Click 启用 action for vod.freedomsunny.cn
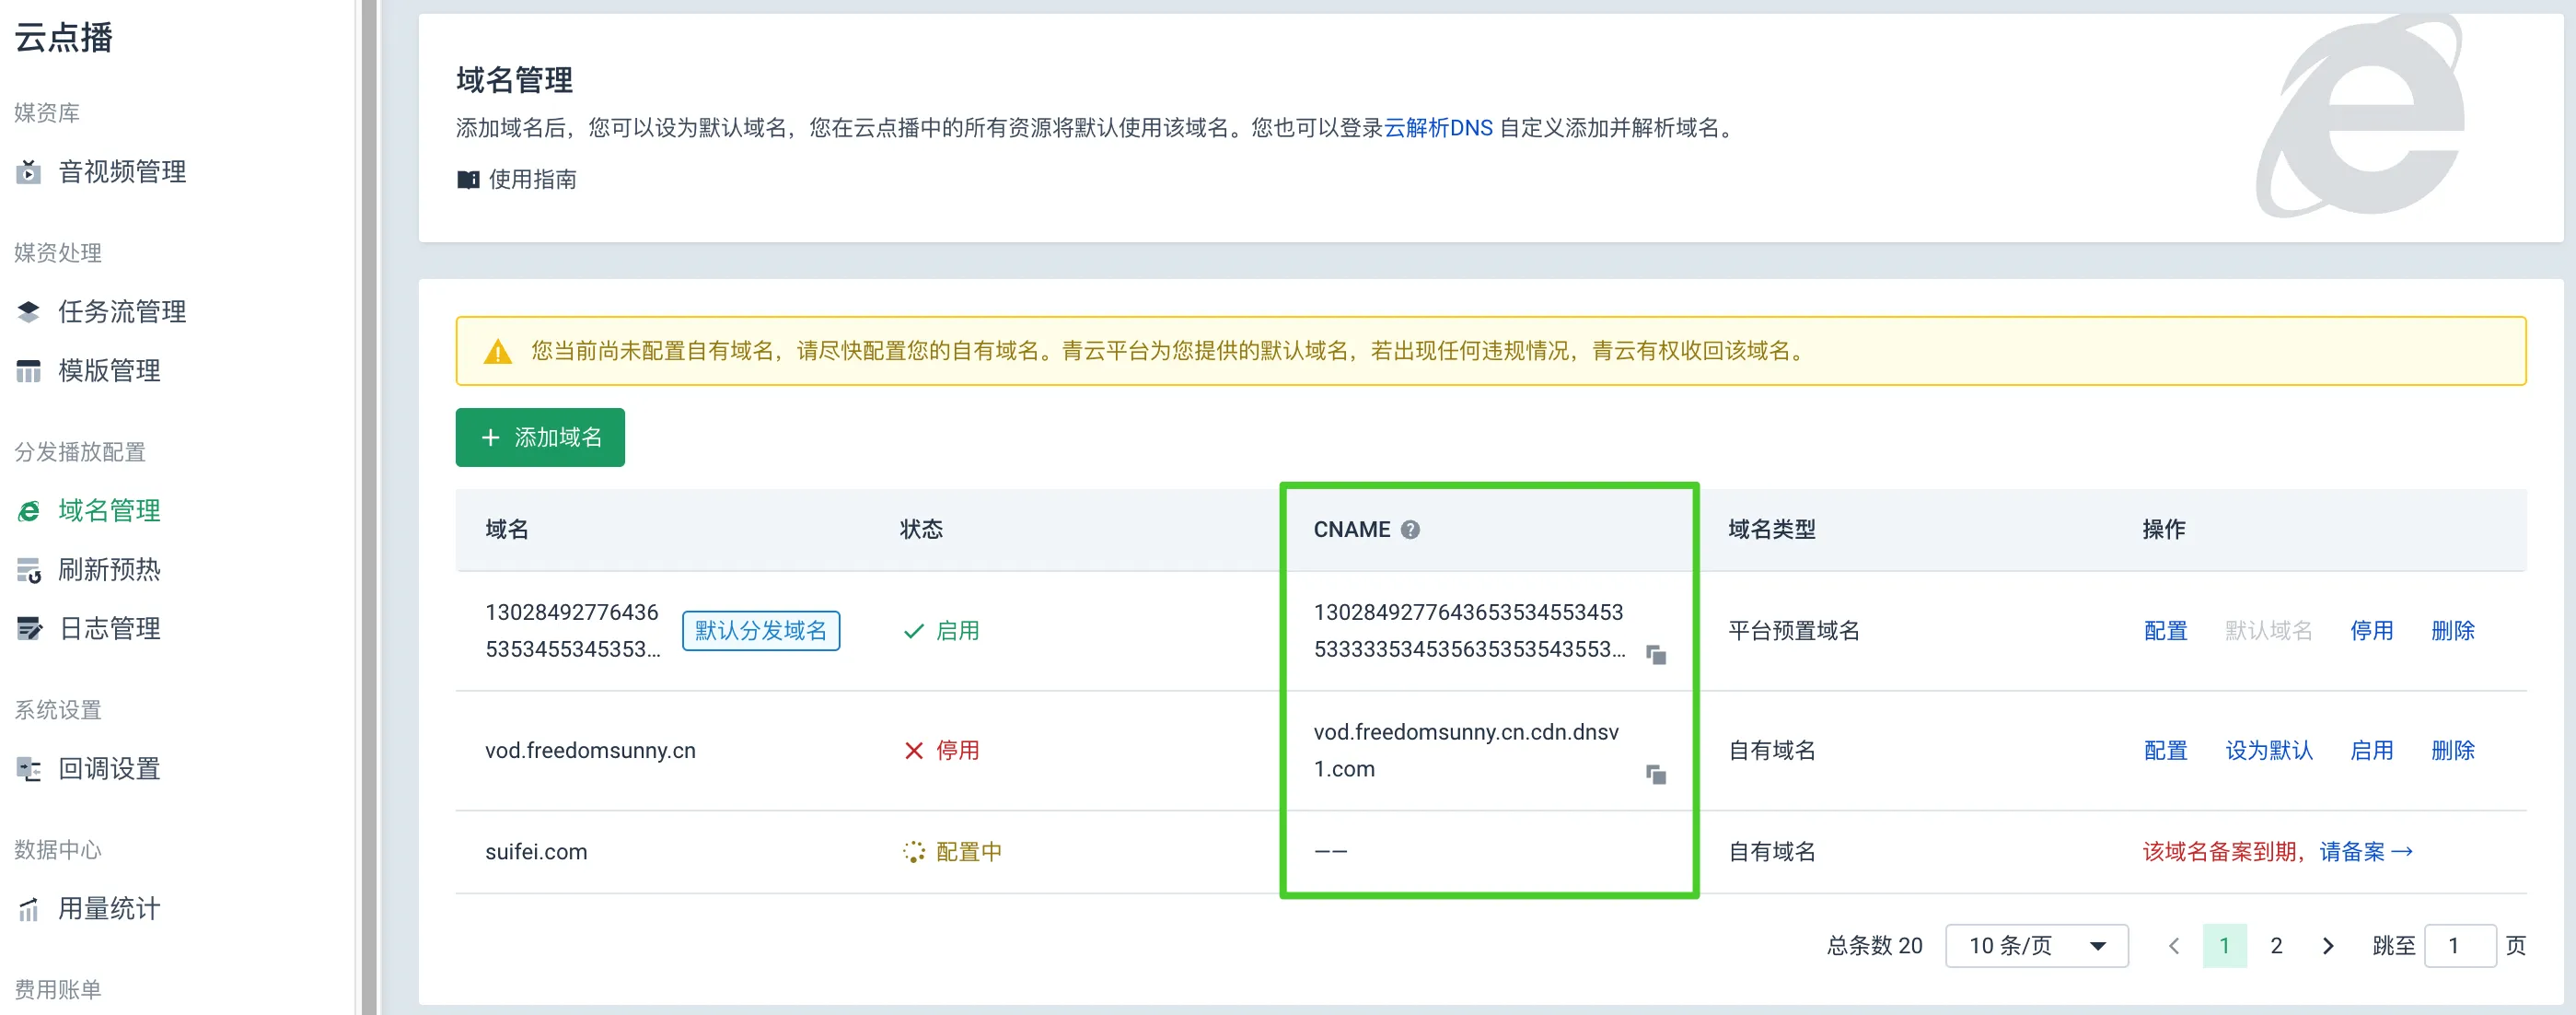 (x=2371, y=751)
